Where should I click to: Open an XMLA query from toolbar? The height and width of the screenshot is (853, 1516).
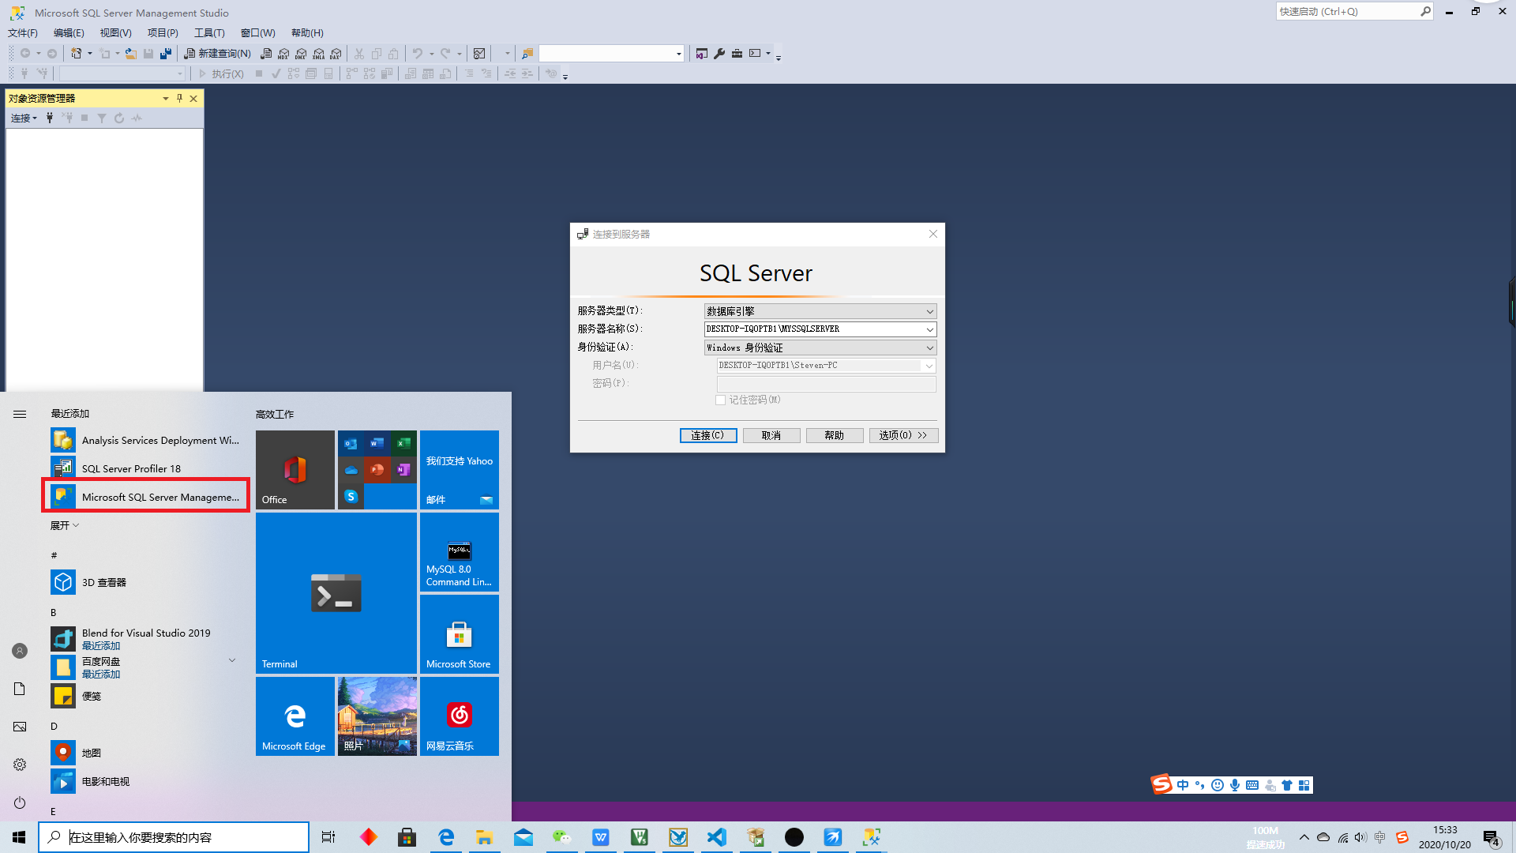(x=319, y=54)
